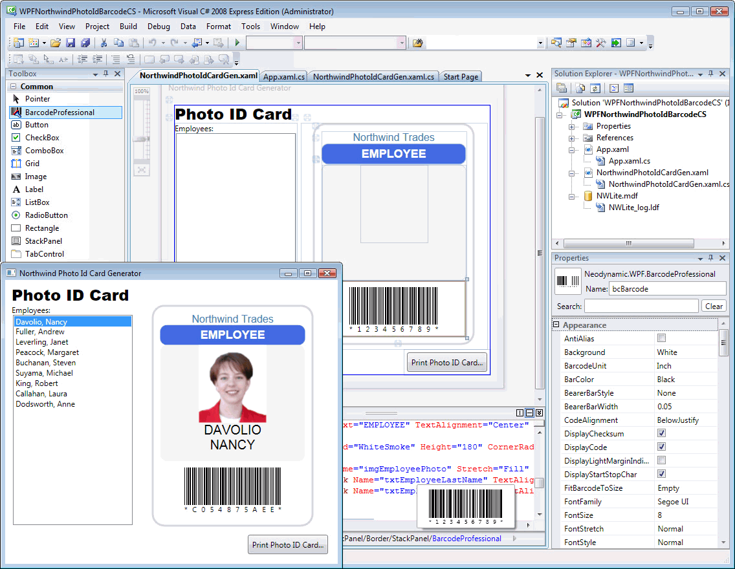The width and height of the screenshot is (735, 569).
Task: Click the Save All toolbar icon
Action: [85, 43]
